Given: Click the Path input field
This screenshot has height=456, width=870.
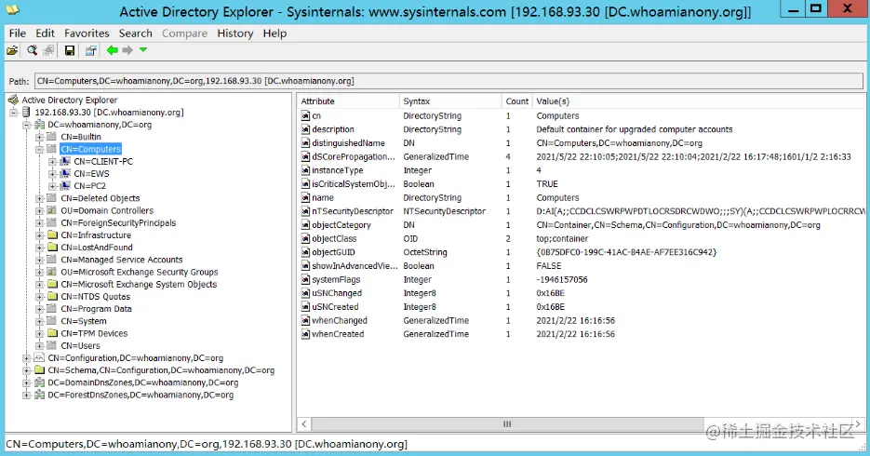Looking at the screenshot, I should [448, 81].
